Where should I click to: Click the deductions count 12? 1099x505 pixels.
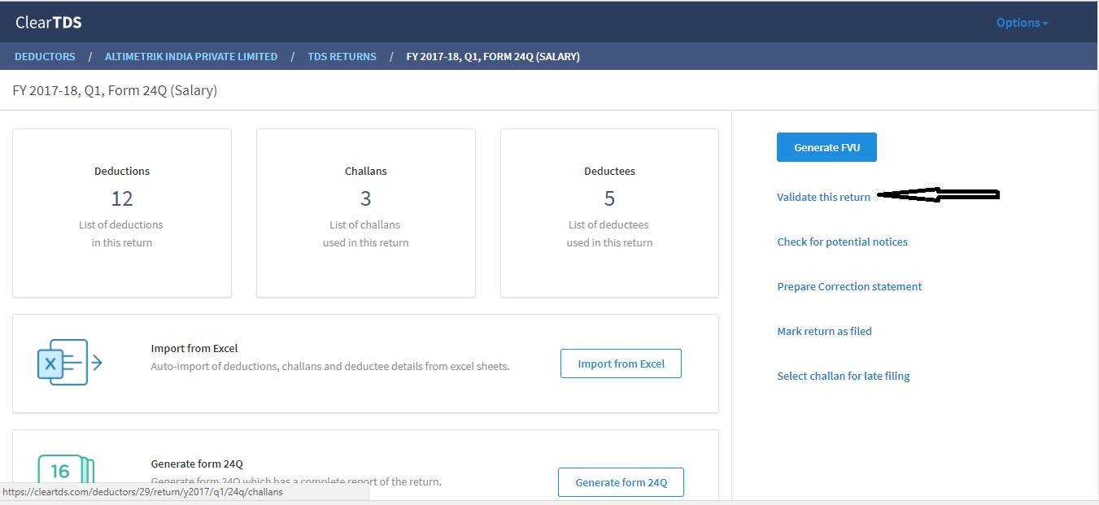pyautogui.click(x=122, y=198)
